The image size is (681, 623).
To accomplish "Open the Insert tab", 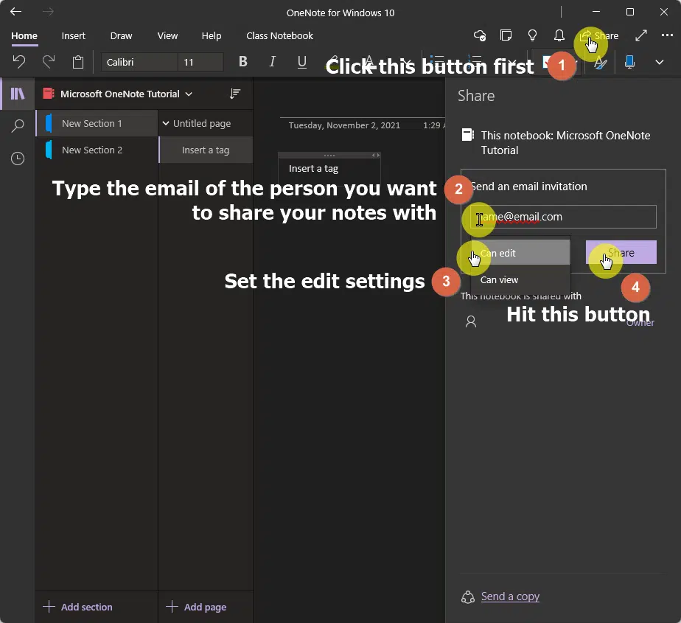I will 74,35.
